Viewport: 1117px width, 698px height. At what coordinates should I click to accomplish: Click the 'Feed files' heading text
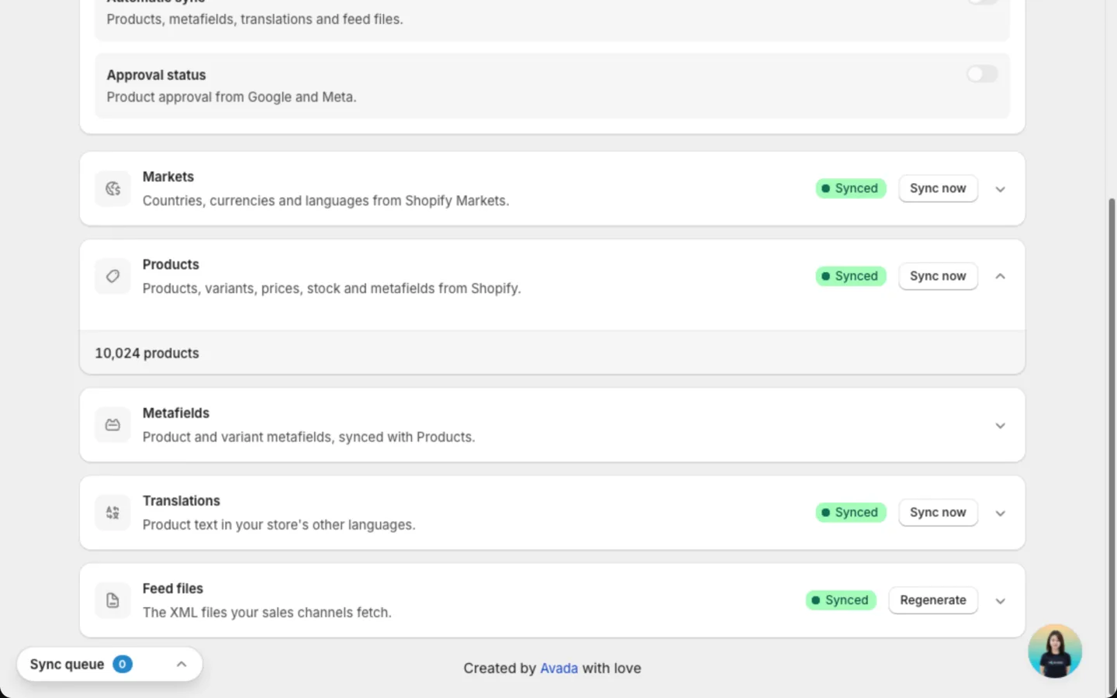173,589
